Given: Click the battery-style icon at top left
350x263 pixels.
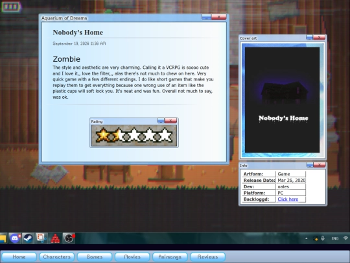Looking at the screenshot, I should pos(11,6).
